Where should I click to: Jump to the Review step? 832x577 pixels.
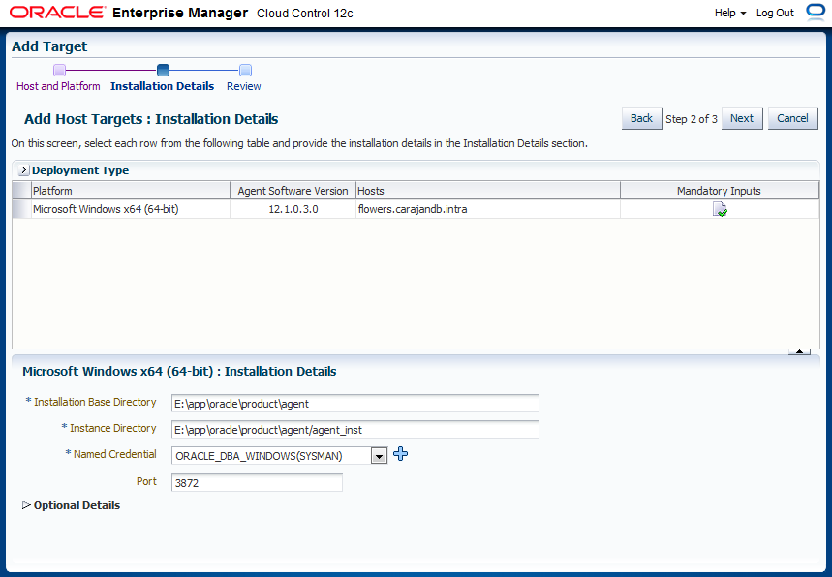click(243, 86)
